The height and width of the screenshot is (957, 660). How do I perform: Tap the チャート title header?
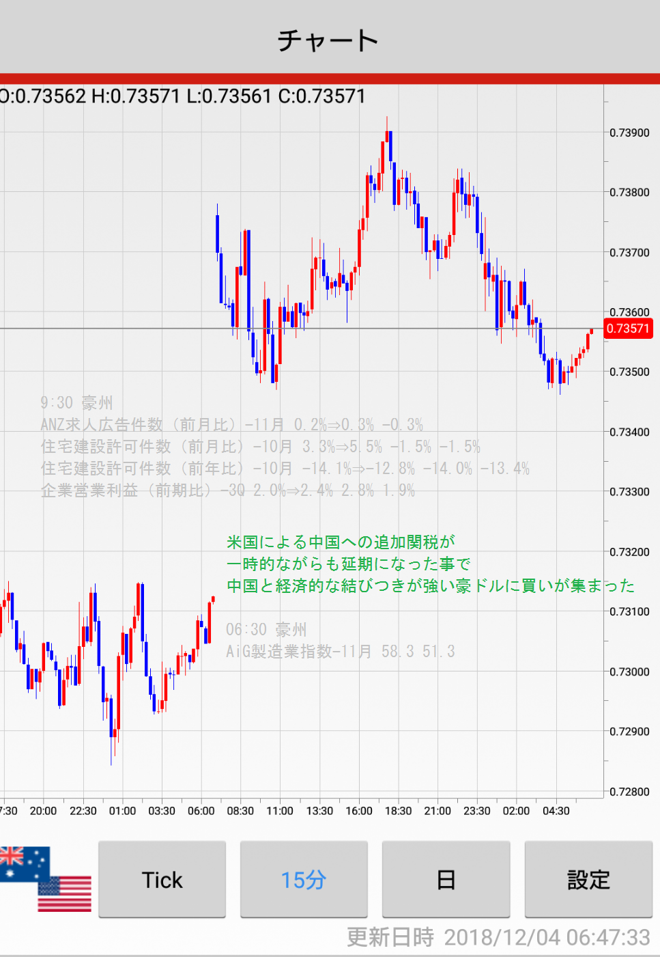[328, 40]
